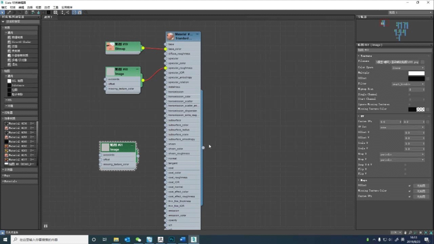The height and width of the screenshot is (244, 434).
Task: Click the Windows taskbar search box
Action: click(49, 240)
